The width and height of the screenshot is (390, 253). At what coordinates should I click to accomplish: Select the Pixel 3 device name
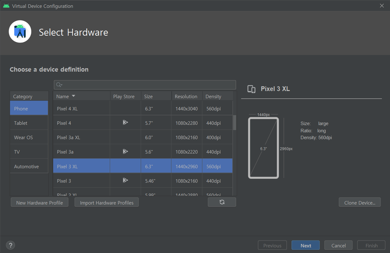[x=64, y=181]
